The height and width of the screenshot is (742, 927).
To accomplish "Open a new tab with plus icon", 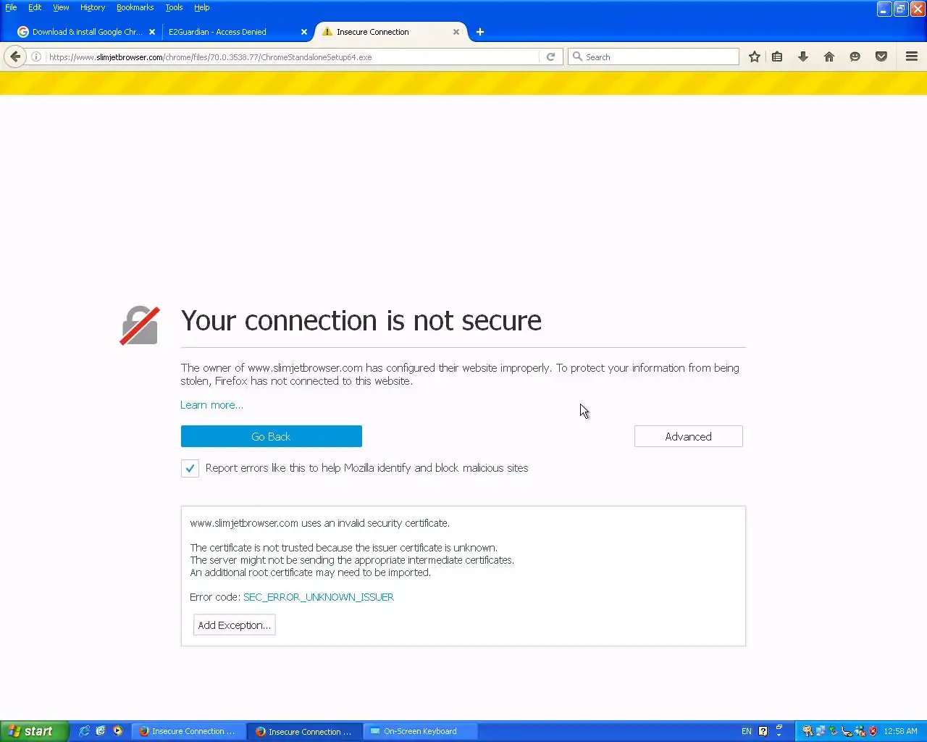I will 480,32.
